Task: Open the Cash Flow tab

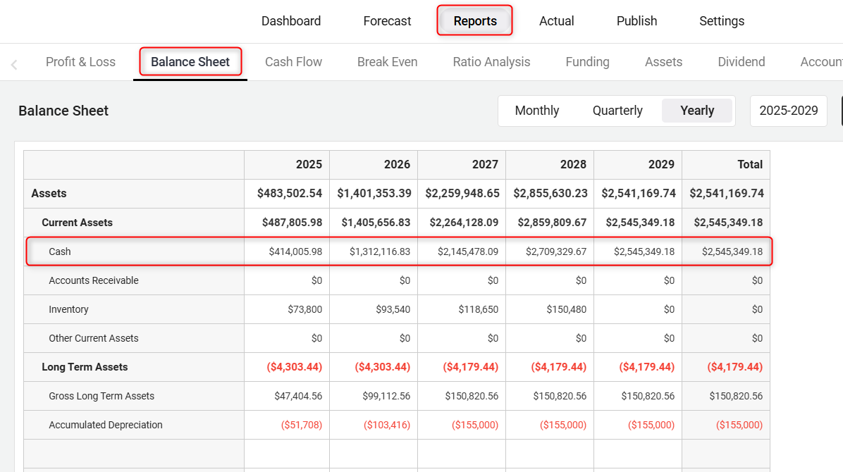Action: pyautogui.click(x=293, y=62)
